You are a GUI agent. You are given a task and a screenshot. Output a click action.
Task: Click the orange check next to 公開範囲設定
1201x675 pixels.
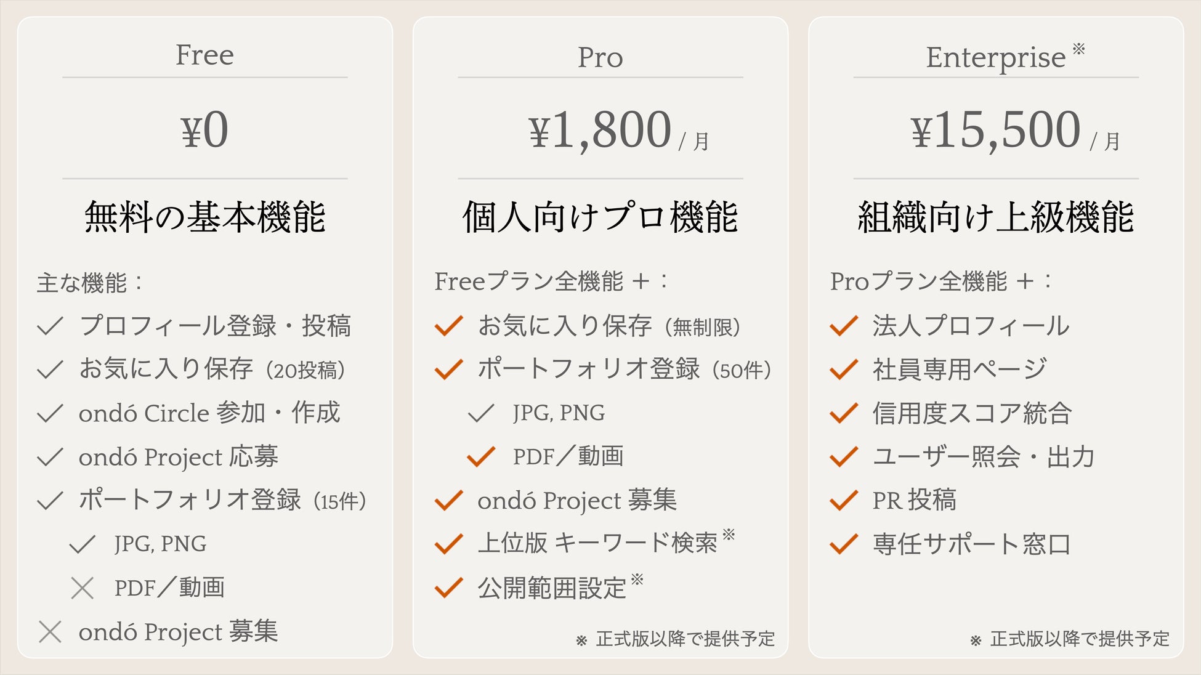(448, 588)
